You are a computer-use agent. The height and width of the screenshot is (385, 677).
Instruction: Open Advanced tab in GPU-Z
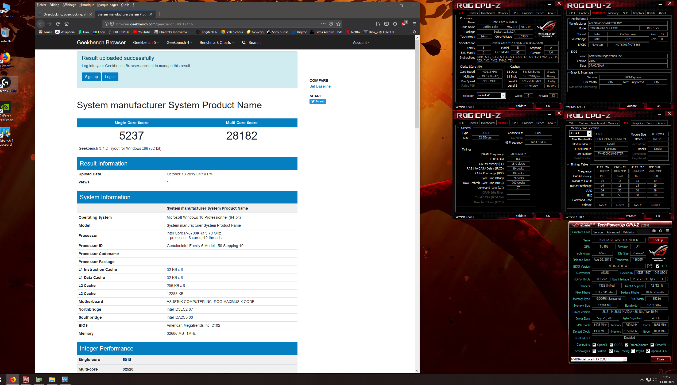pos(613,232)
